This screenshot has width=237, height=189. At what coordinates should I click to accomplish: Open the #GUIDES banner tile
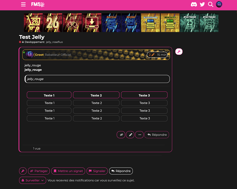tap(131, 23)
